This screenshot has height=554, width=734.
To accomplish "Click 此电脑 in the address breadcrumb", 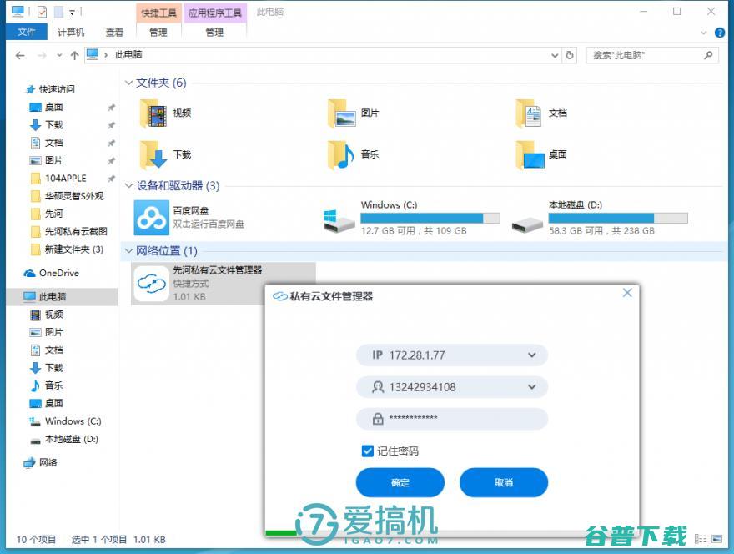I will pyautogui.click(x=128, y=55).
